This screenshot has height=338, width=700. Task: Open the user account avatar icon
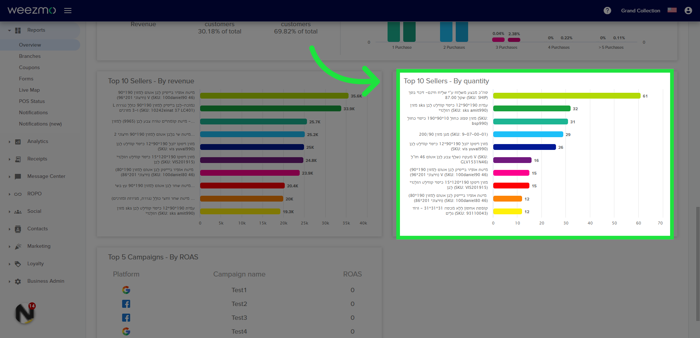tap(688, 11)
